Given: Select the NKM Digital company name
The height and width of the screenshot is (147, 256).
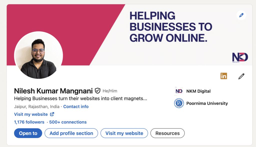Looking at the screenshot, I should [x=198, y=91].
